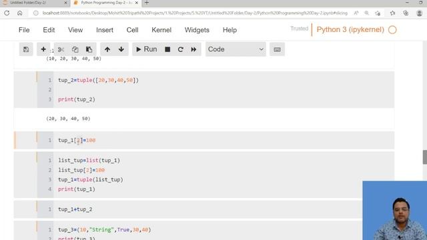Go to browser home page
Image resolution: width=427 pixels, height=240 pixels.
[19, 13]
